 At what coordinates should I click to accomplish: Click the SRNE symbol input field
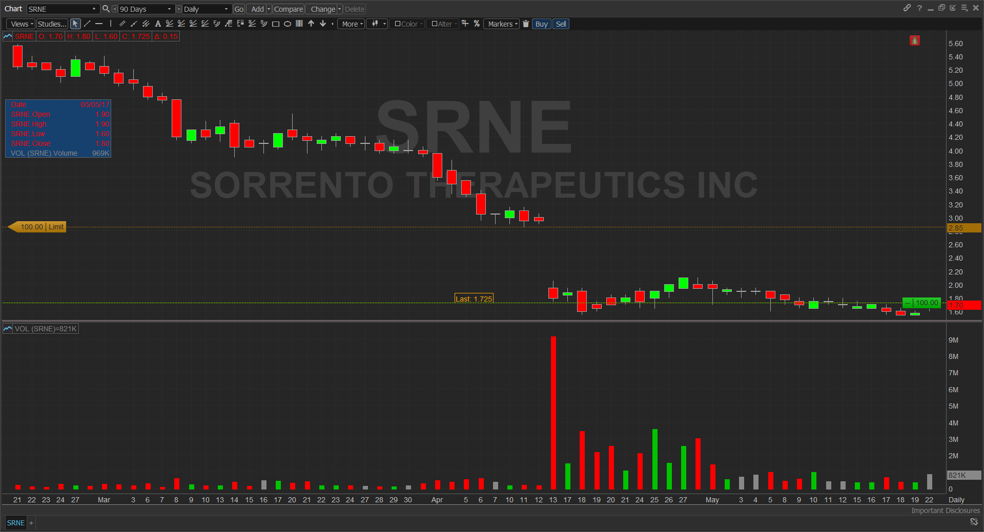(x=59, y=9)
